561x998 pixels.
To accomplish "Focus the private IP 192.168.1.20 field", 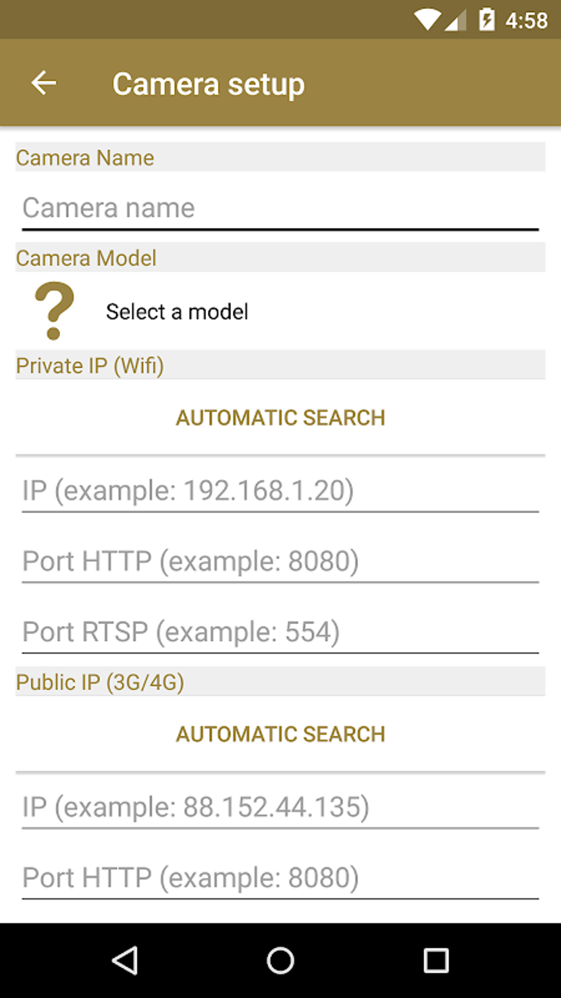I will pyautogui.click(x=279, y=490).
